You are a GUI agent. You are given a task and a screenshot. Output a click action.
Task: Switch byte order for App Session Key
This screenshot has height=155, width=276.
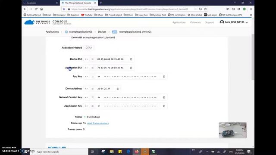[92, 106]
